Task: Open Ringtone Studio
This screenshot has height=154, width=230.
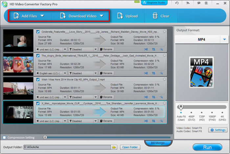Action: pyautogui.click(x=154, y=3)
